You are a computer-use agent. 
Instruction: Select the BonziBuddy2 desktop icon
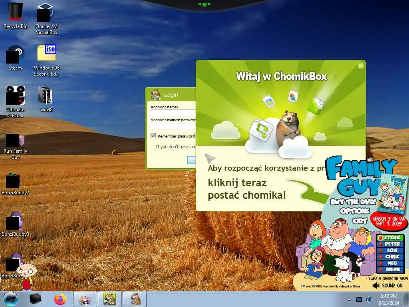[16, 184]
